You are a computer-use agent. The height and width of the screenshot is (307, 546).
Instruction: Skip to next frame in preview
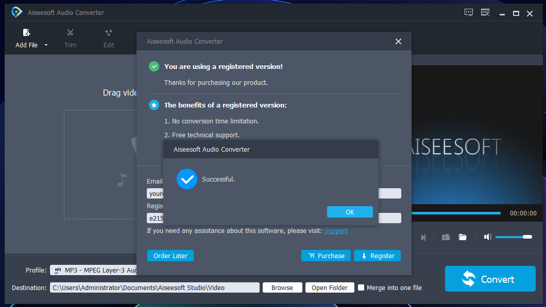[423, 238]
